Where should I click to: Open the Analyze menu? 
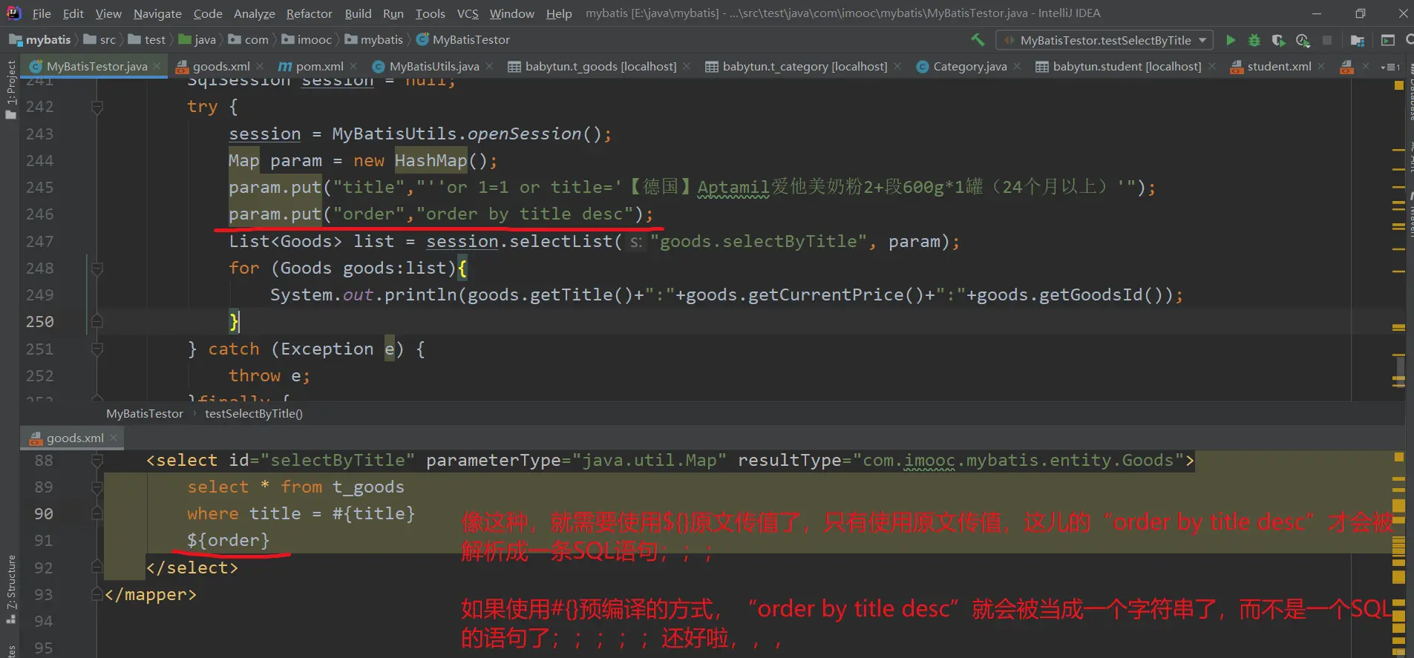click(x=254, y=13)
